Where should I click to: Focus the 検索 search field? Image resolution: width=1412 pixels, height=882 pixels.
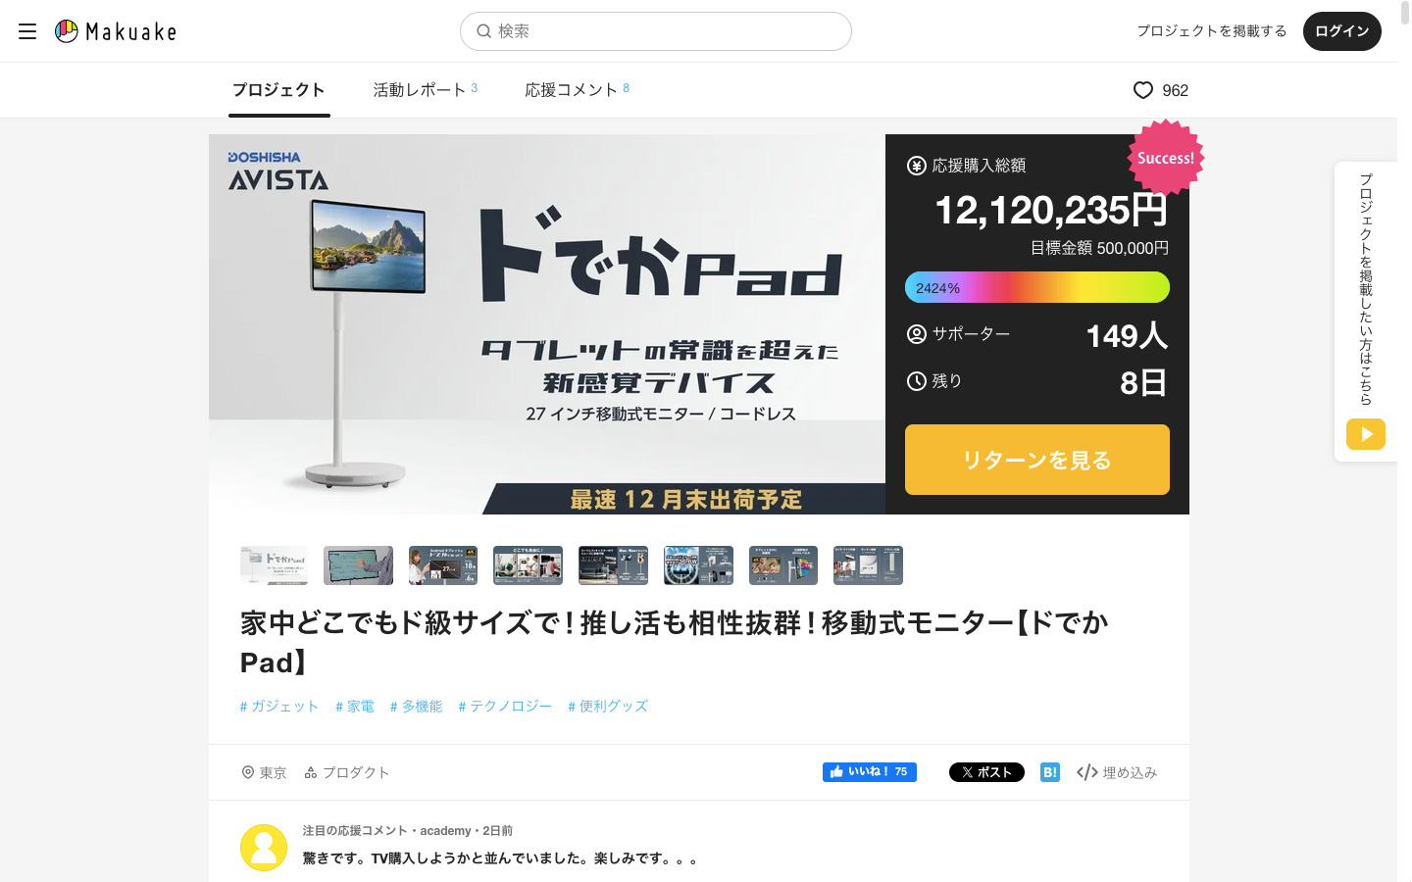[x=655, y=31]
